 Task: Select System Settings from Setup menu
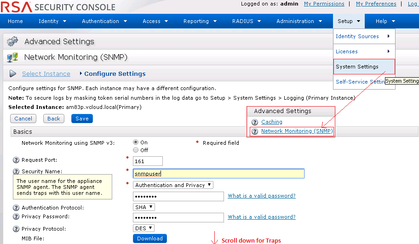tap(357, 67)
